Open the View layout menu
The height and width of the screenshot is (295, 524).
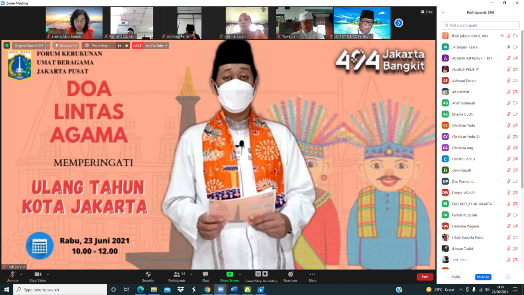426,12
